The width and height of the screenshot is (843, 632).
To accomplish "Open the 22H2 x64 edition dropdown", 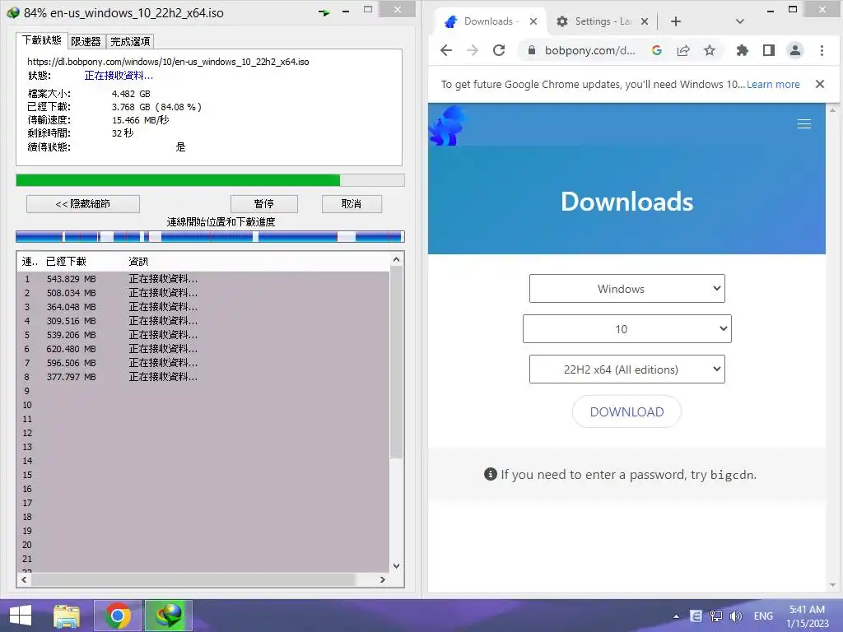I will [x=626, y=369].
